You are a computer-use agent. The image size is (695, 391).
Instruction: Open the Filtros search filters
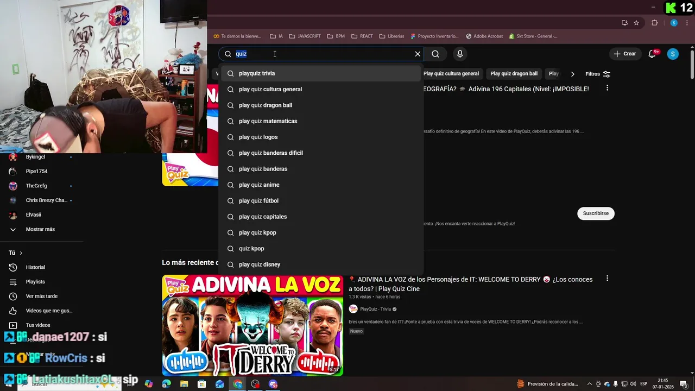click(x=598, y=74)
